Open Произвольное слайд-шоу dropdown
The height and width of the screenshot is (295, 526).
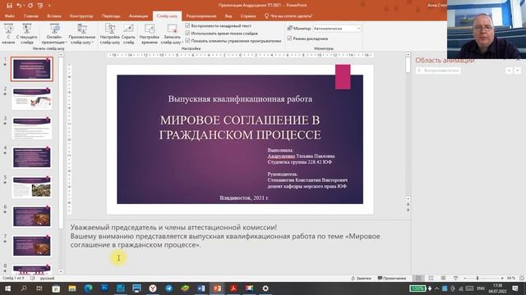click(82, 34)
